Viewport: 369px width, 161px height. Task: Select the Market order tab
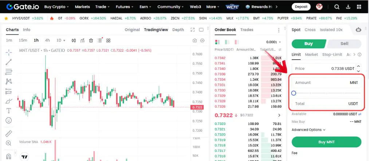pos(311,55)
